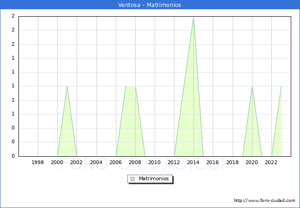Select the 2000 x-axis label
Image resolution: width=300 pixels, height=208 pixels.
coord(57,162)
